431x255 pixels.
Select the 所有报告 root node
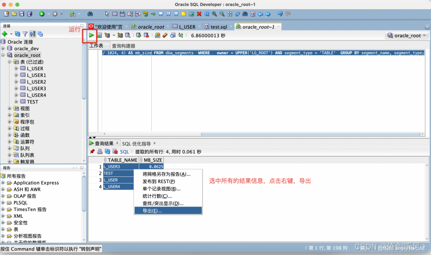(x=16, y=176)
